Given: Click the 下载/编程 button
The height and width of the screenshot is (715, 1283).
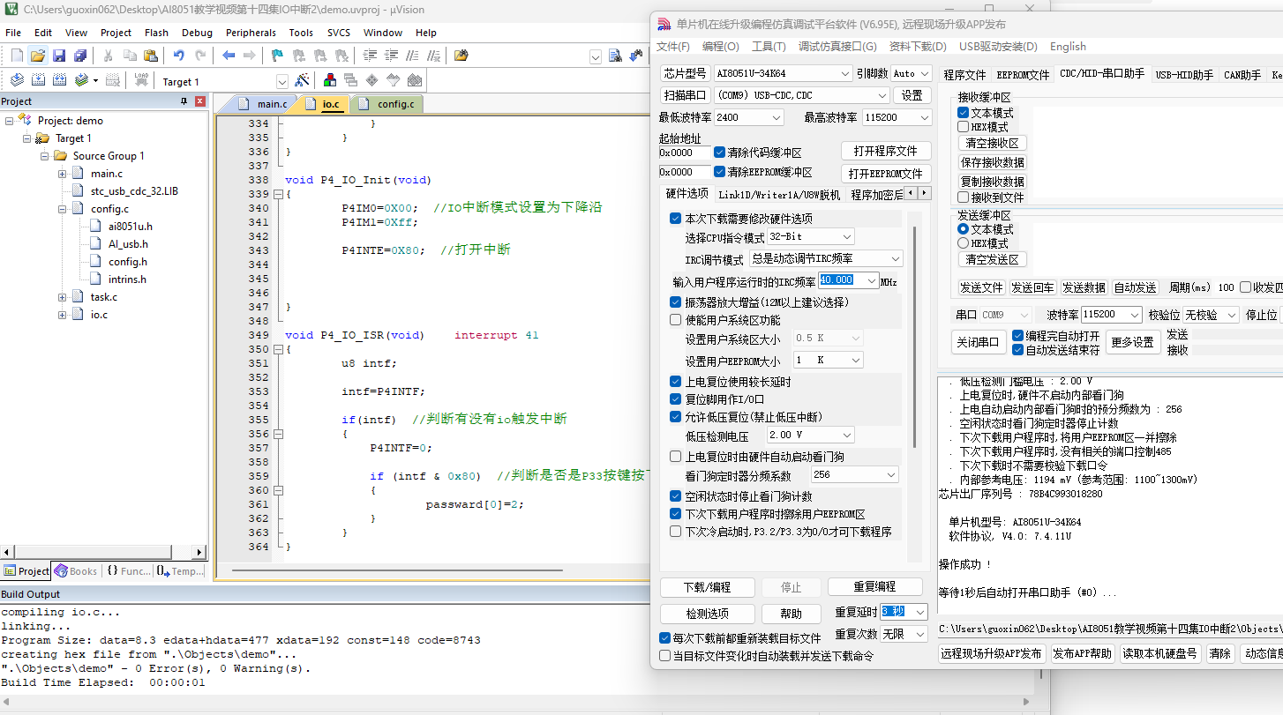Looking at the screenshot, I should click(708, 587).
